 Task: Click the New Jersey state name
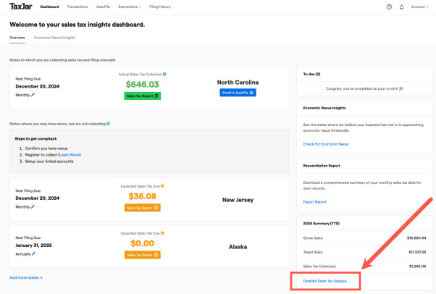pyautogui.click(x=238, y=200)
